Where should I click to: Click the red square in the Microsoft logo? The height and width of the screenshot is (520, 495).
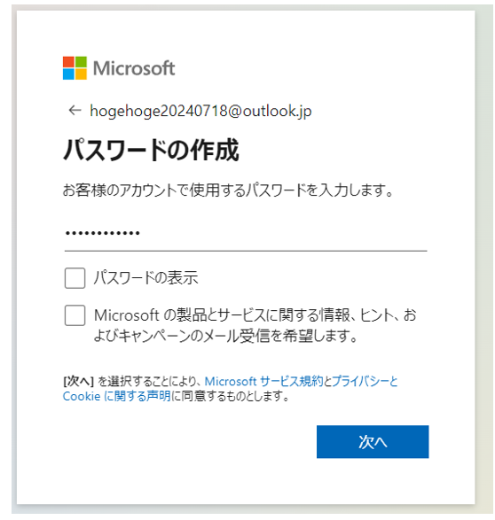tap(68, 62)
